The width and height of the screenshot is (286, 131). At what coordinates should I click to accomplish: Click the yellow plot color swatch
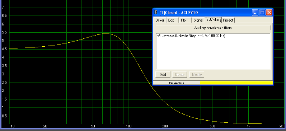click(x=236, y=83)
